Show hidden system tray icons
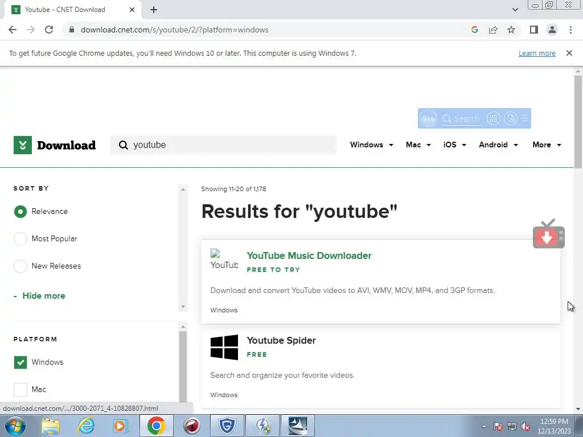Screen dimensions: 583x437 [484, 426]
